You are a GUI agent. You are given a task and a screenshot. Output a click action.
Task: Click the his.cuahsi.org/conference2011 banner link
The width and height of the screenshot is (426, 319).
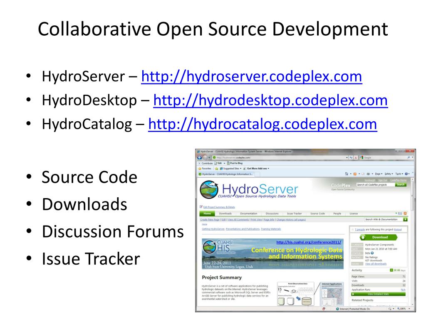point(309,242)
